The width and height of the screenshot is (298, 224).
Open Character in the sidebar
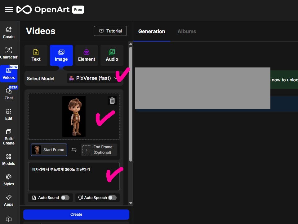[x=9, y=53]
